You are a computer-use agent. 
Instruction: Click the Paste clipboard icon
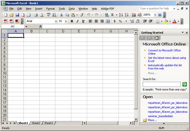point(73,15)
